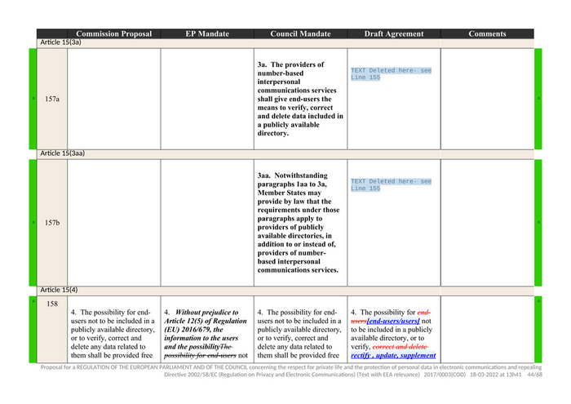Click the Article 15(3aa) section heading
The width and height of the screenshot is (571, 404).
point(64,153)
